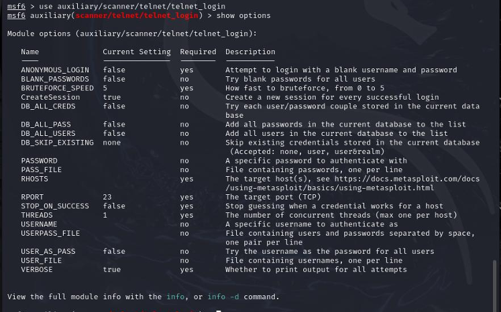Click the 'Required' column header
Viewport: 501px width, 312px height.
point(198,52)
